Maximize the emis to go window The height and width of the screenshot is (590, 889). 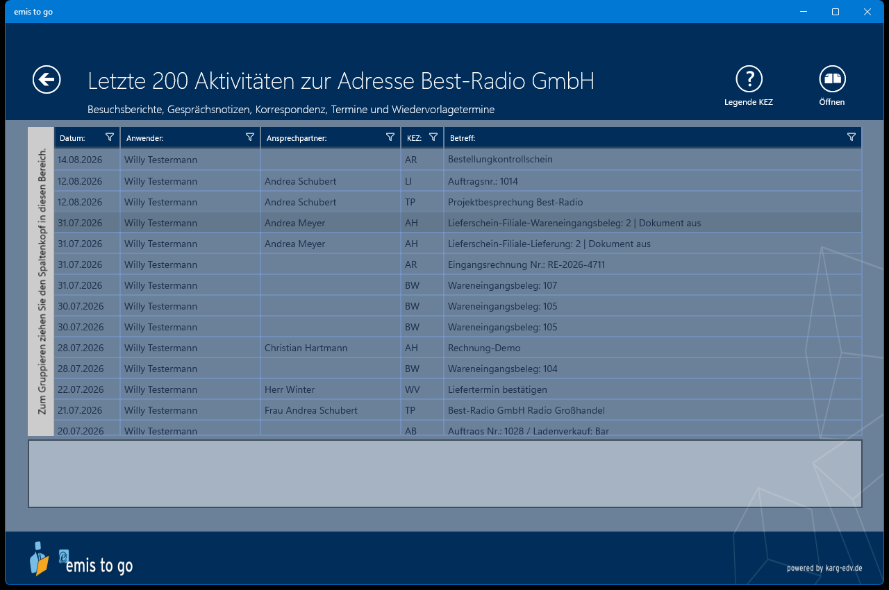point(836,11)
